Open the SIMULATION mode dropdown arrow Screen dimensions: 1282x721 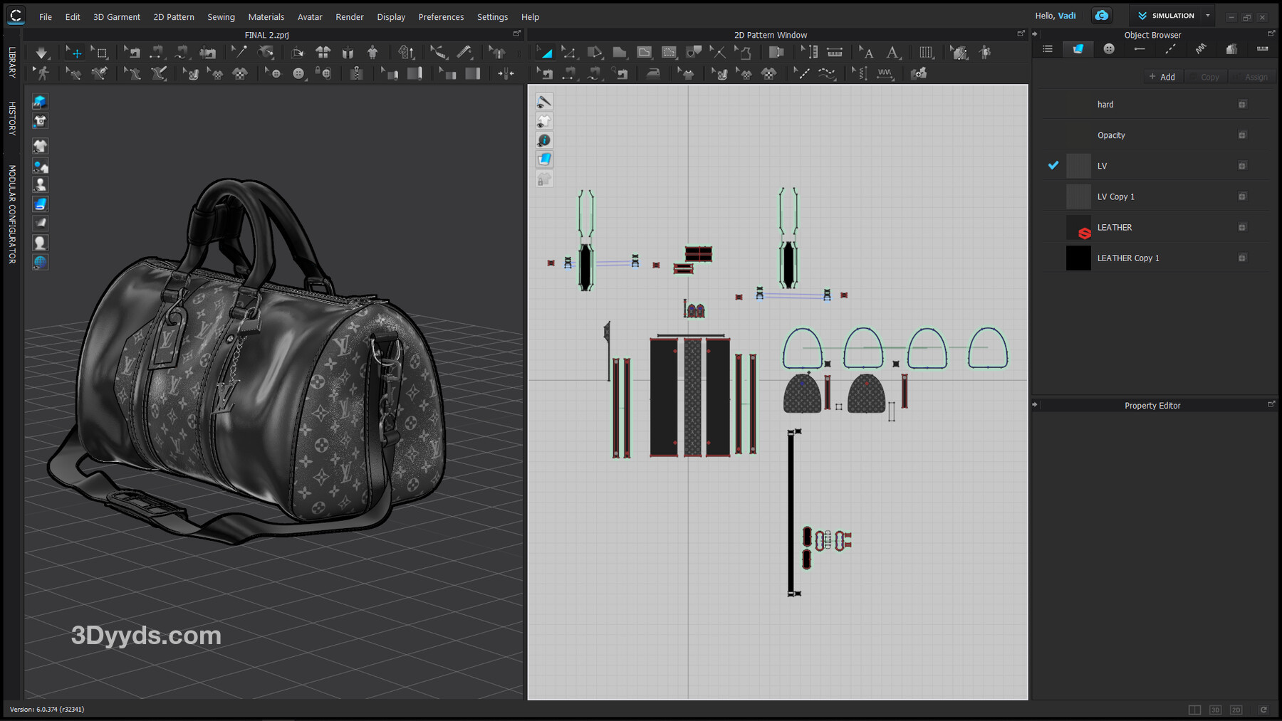coord(1208,16)
